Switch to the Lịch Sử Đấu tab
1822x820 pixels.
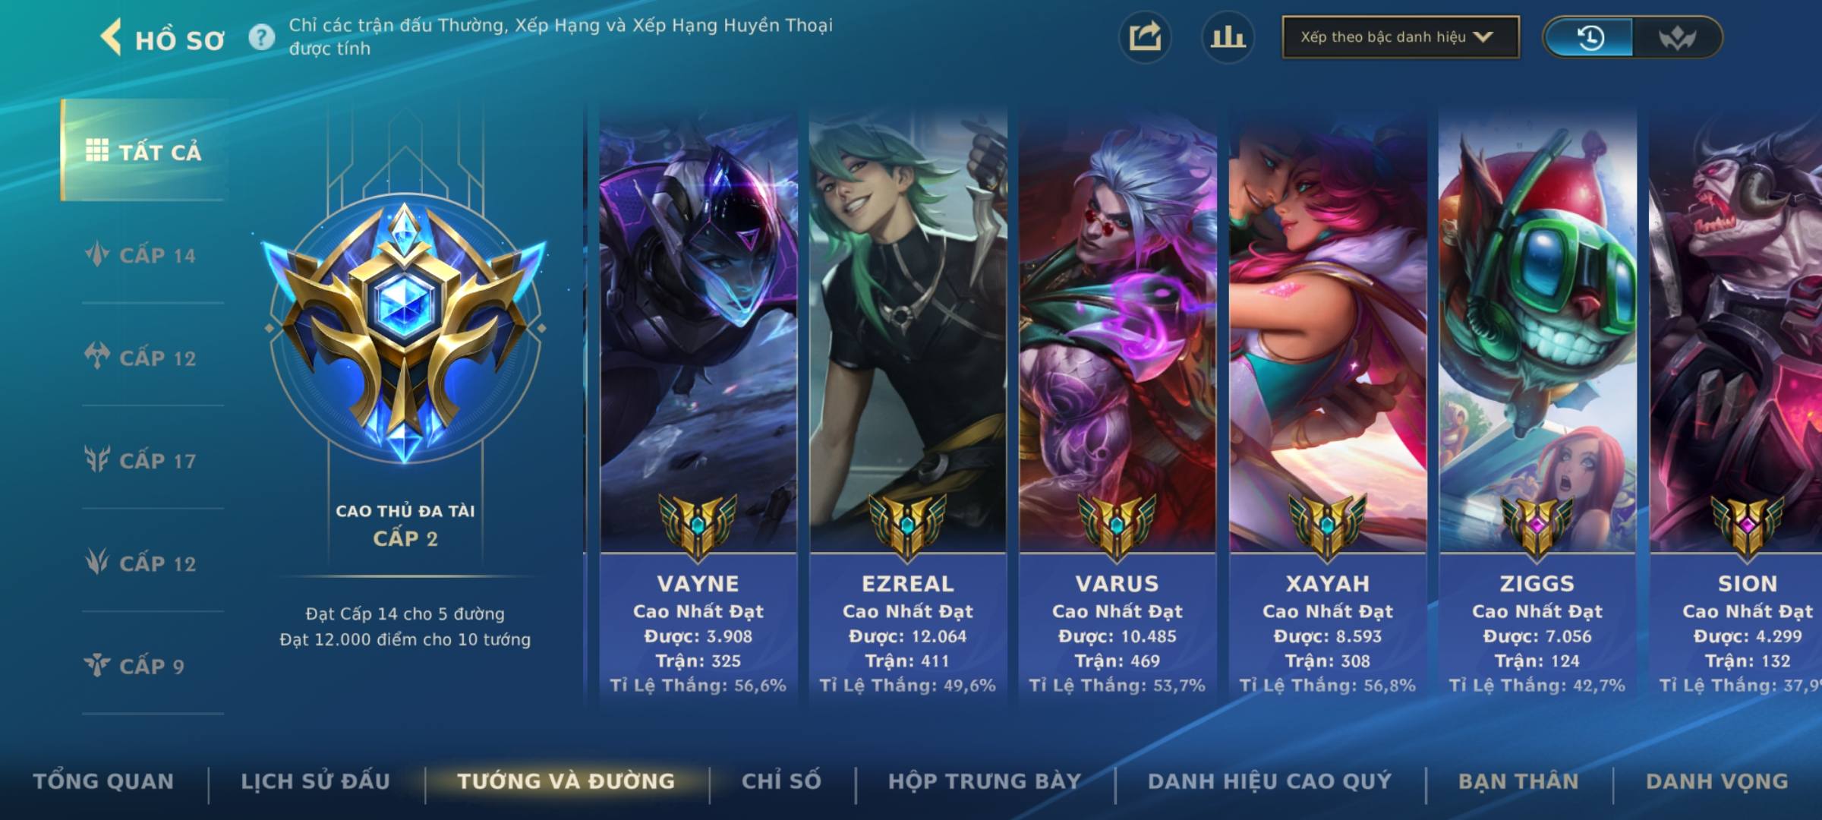(316, 781)
